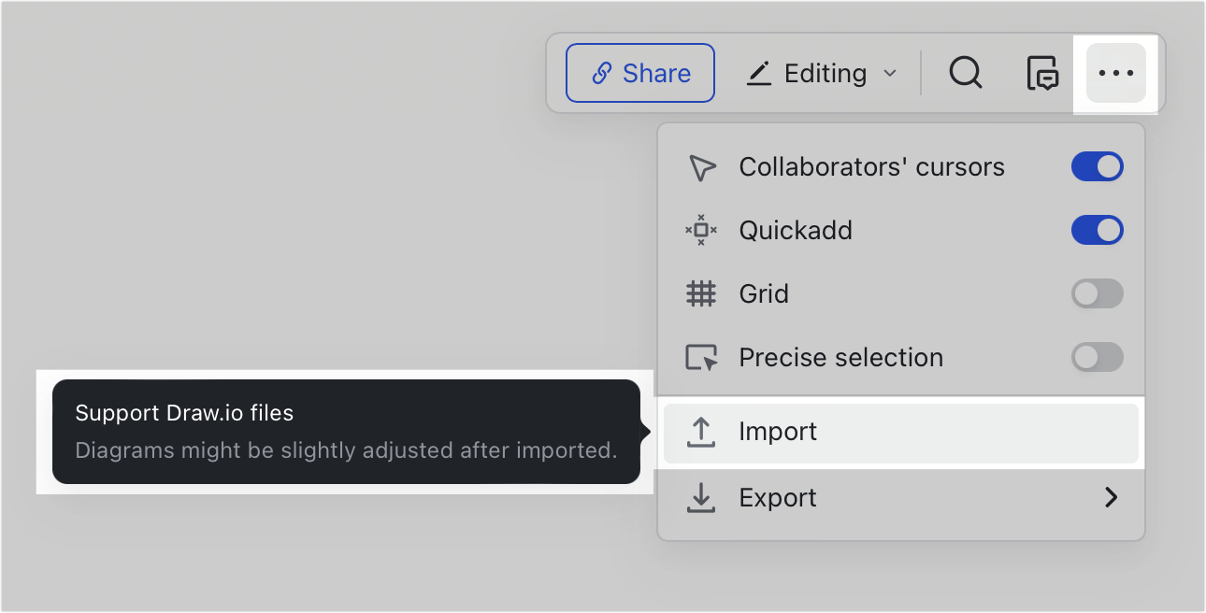Click the Grid icon in the menu
Image resolution: width=1206 pixels, height=613 pixels.
(x=701, y=293)
